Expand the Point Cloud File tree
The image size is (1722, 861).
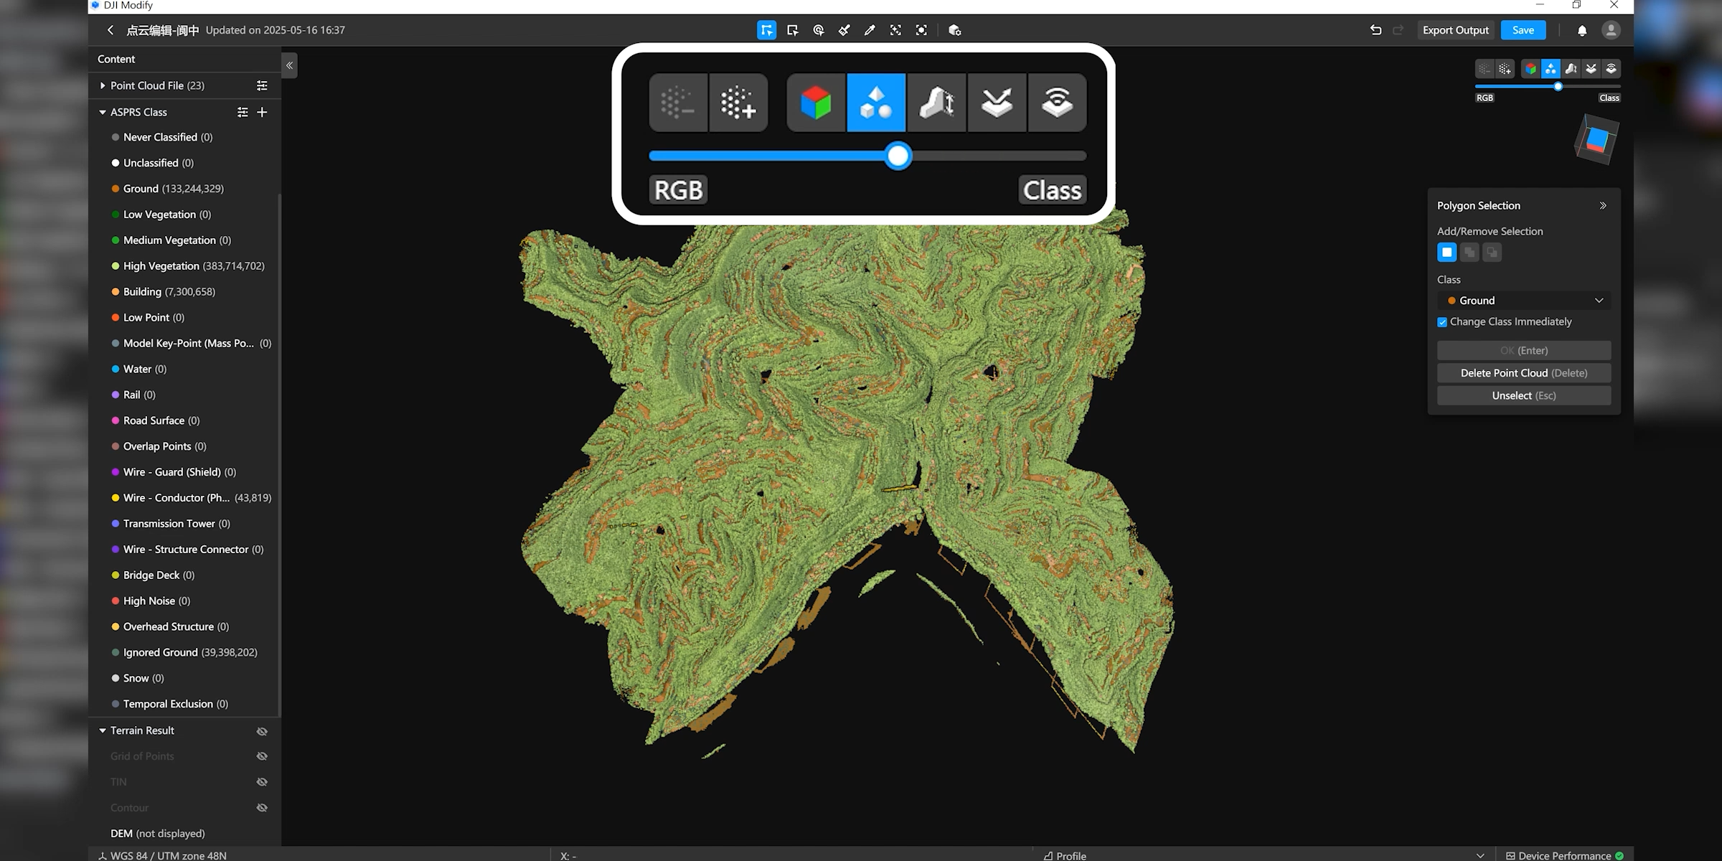pos(103,85)
